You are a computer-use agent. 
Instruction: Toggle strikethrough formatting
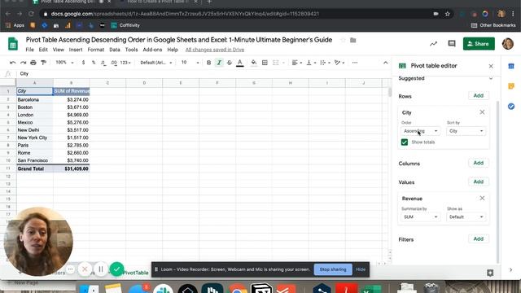230,63
